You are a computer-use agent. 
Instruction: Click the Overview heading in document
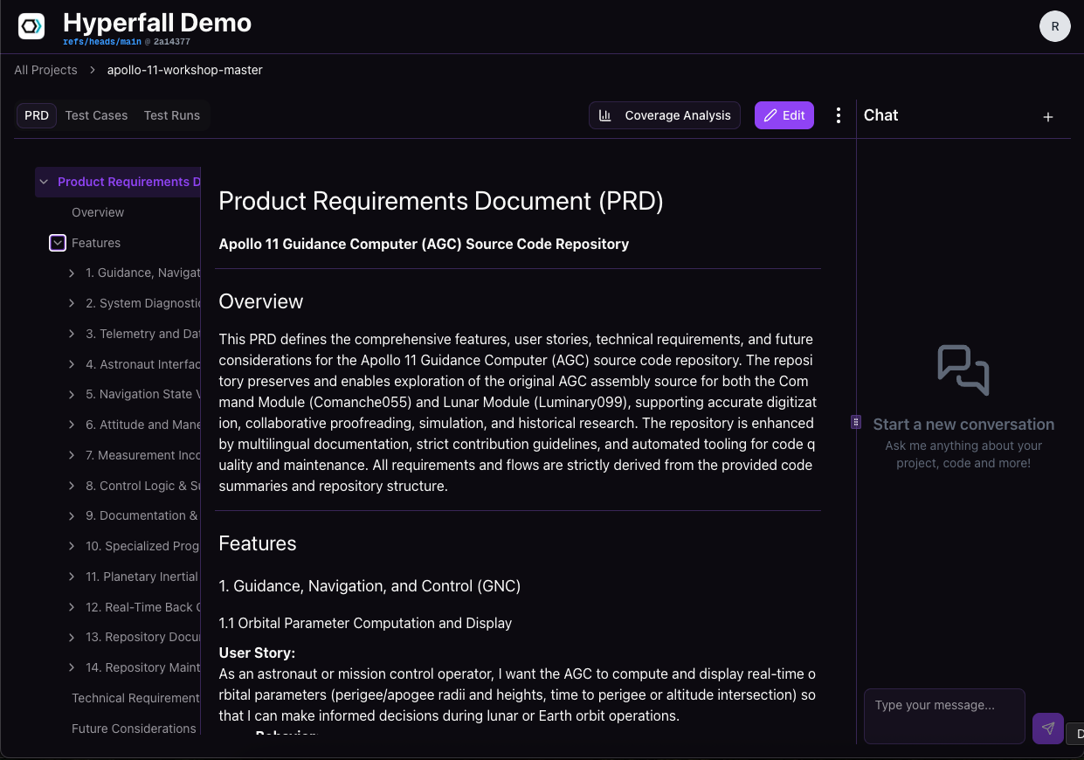tap(261, 301)
